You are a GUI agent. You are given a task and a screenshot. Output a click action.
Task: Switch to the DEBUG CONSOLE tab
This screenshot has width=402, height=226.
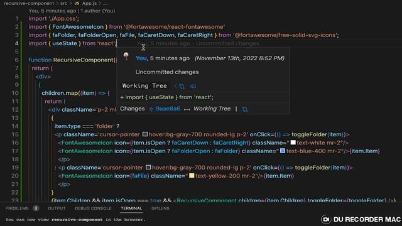93,208
